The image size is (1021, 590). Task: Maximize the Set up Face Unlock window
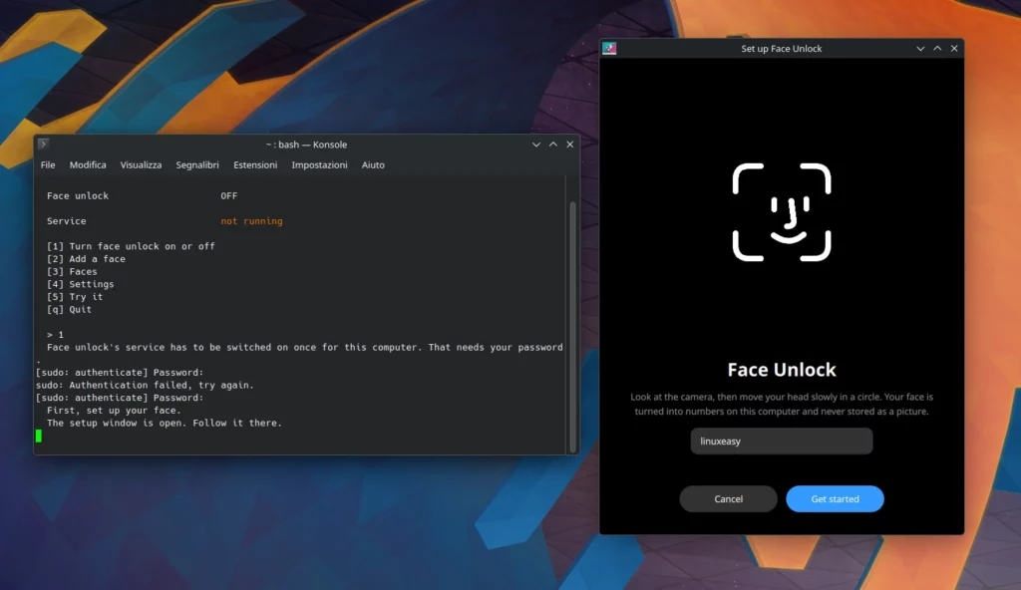click(937, 48)
